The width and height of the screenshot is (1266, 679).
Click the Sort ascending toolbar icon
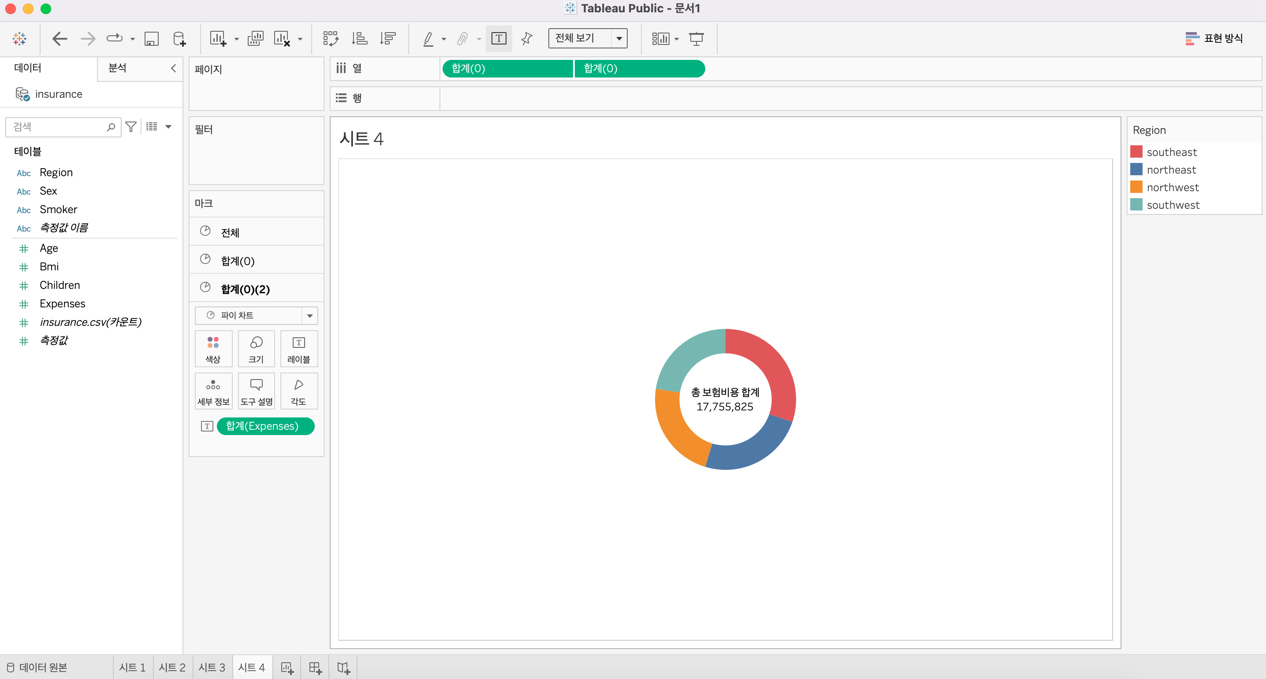(x=359, y=38)
